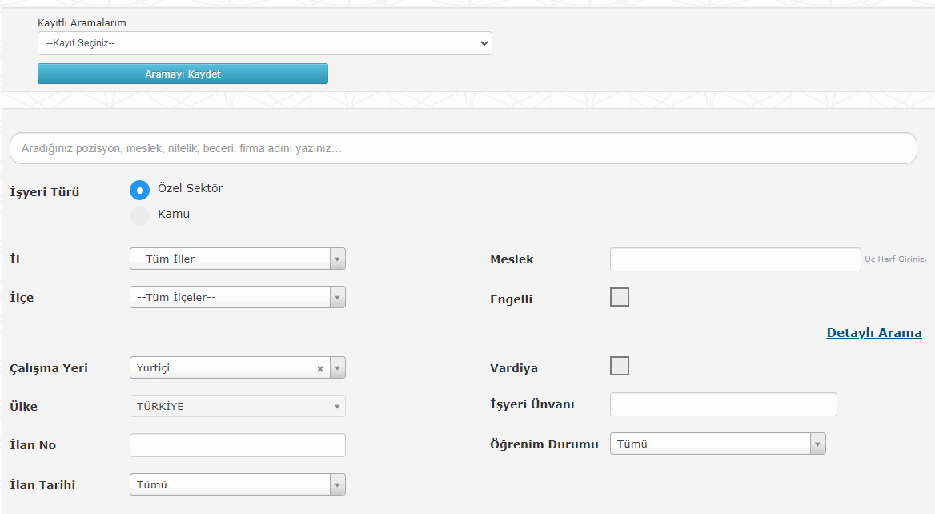Image resolution: width=935 pixels, height=514 pixels.
Task: Click the Aramayı Kaydet button
Action: [x=183, y=74]
